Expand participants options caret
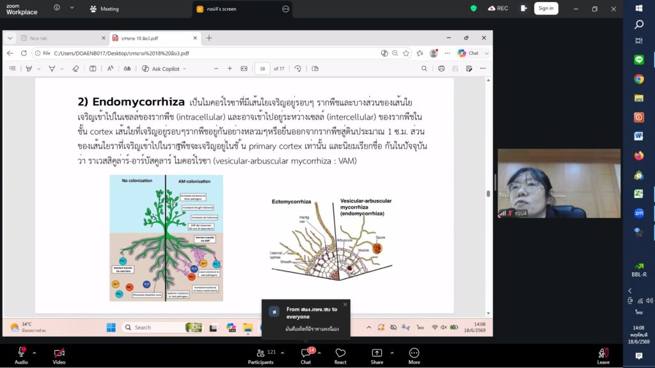The height and width of the screenshot is (368, 655). click(x=282, y=353)
